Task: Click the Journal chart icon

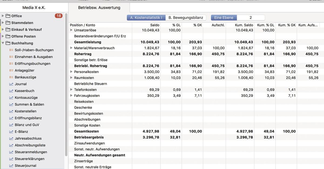Action: click(11, 84)
